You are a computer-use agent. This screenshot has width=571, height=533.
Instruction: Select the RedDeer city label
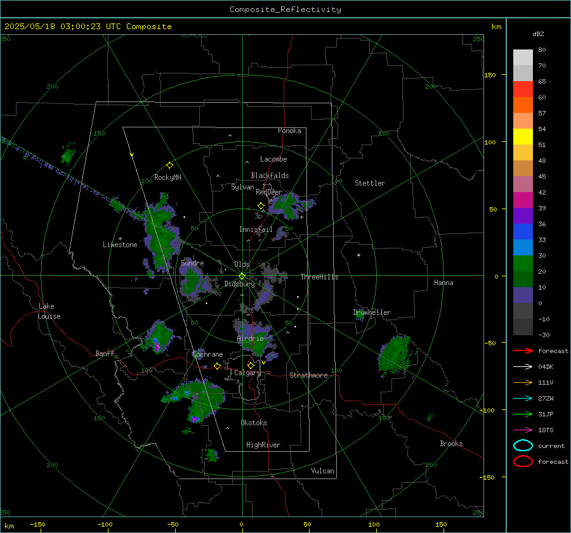(x=269, y=192)
